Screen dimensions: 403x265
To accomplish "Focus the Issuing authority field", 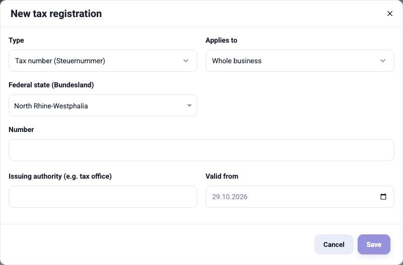I will [x=103, y=197].
